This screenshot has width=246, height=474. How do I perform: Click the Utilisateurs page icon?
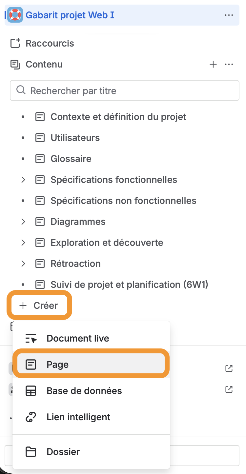(x=40, y=138)
